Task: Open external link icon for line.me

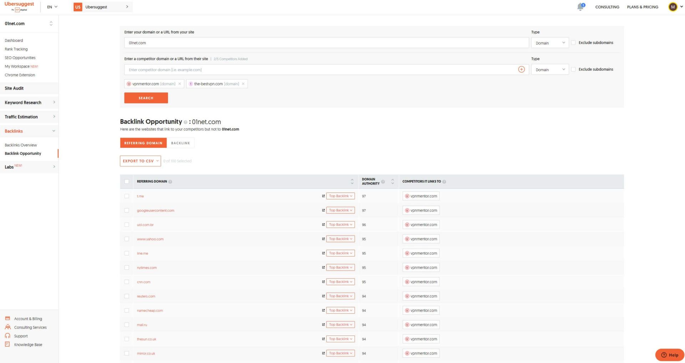Action: 323,253
